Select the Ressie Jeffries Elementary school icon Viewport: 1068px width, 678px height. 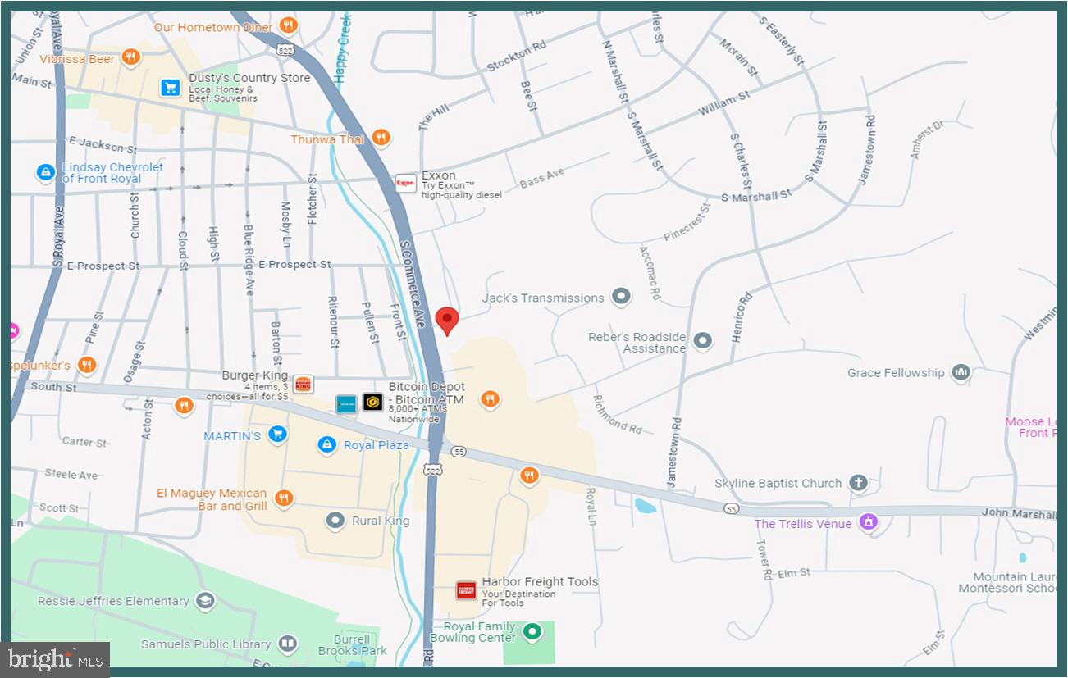point(205,601)
